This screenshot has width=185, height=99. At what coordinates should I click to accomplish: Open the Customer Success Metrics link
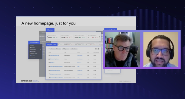click(56, 78)
